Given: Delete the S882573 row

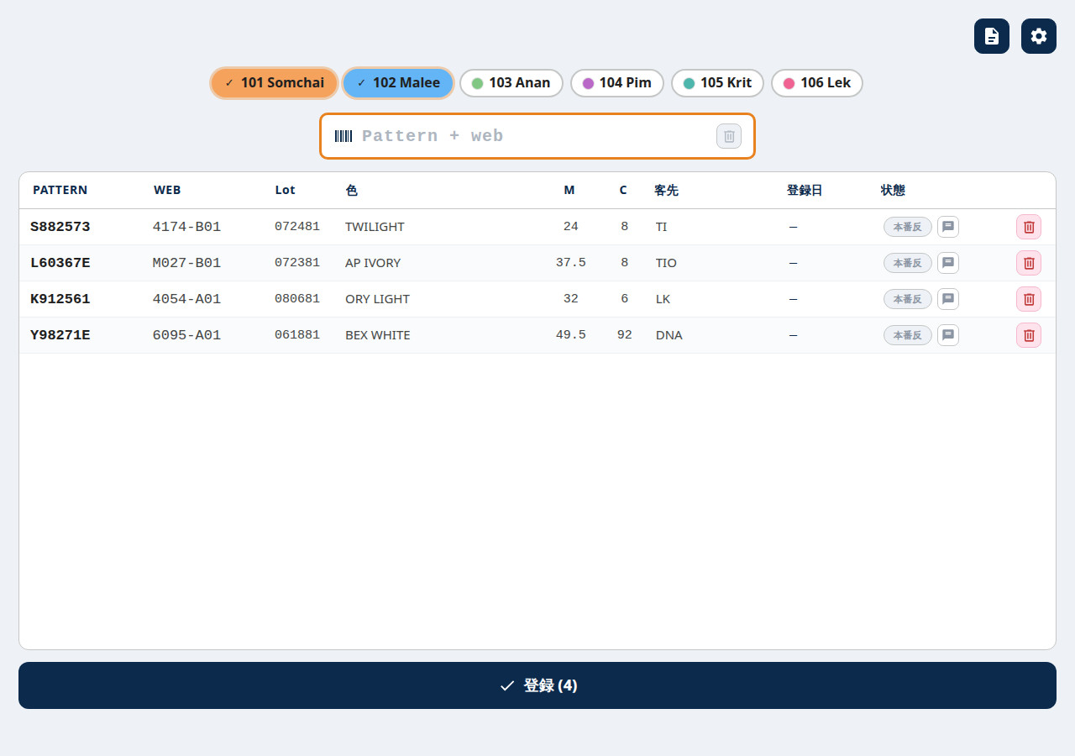Looking at the screenshot, I should click(1029, 227).
